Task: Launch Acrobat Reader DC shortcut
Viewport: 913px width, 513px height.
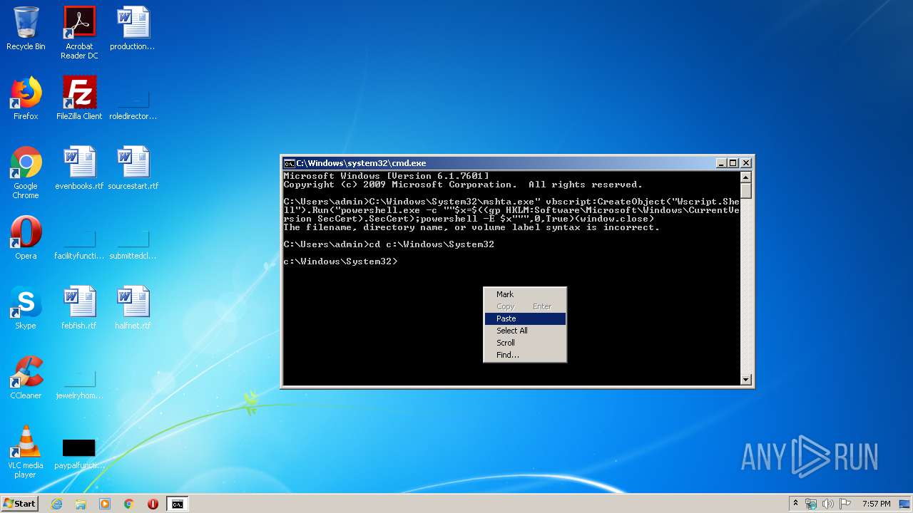Action: (x=79, y=32)
